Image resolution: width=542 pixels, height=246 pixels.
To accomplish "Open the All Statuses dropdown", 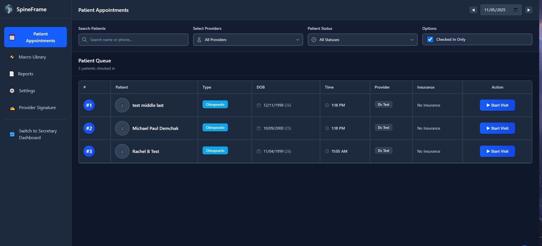I will [x=362, y=40].
